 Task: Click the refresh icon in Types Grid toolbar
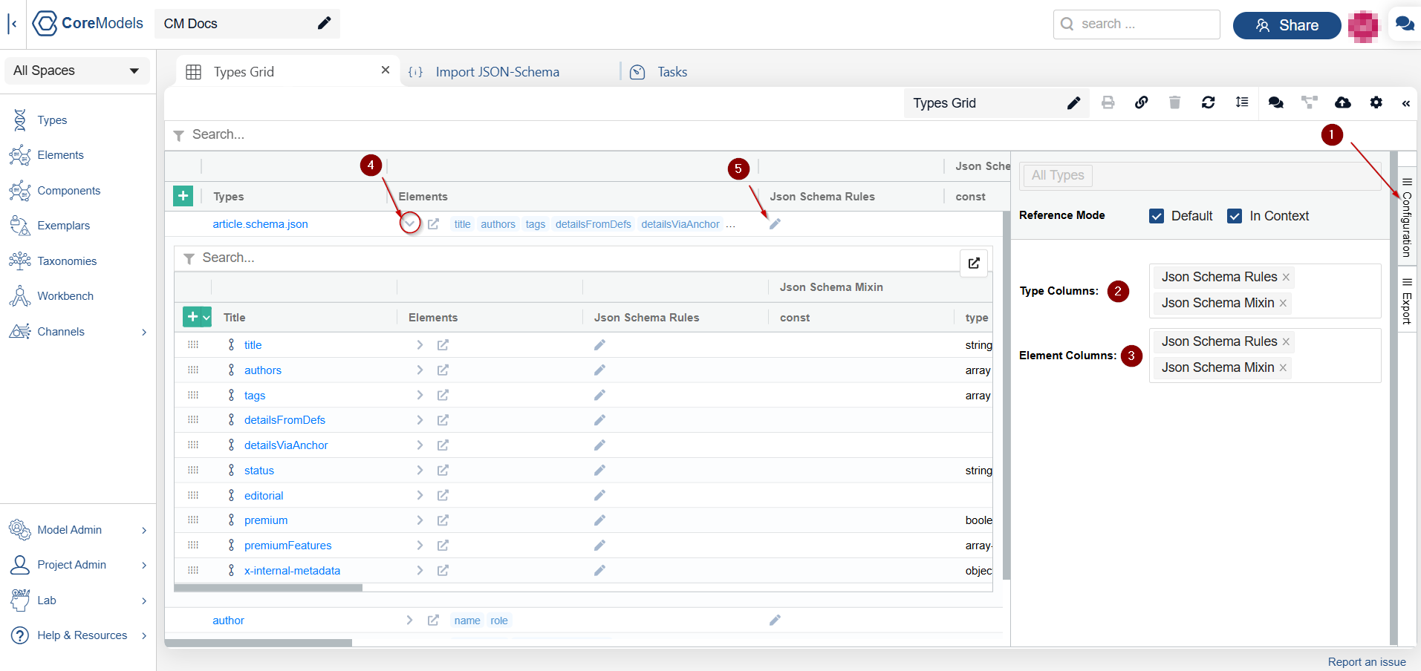coord(1208,102)
